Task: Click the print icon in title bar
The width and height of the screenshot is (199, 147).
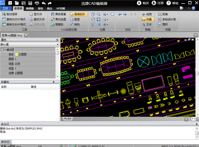Action: click(x=37, y=3)
